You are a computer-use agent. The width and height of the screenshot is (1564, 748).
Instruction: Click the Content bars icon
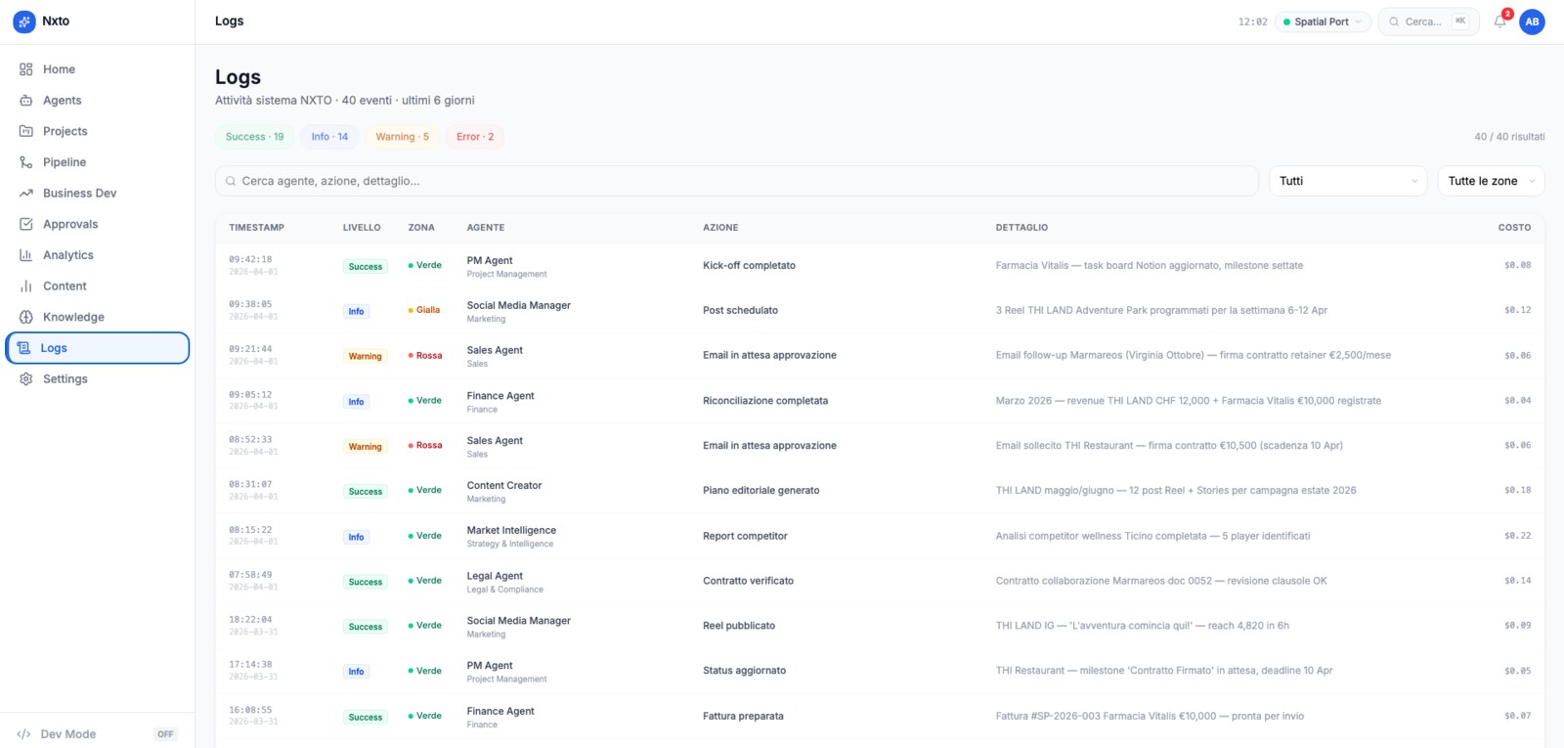point(26,286)
